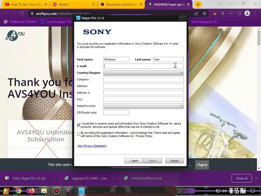Open the Country/Region dropdown
The image size is (261, 196).
point(143,73)
